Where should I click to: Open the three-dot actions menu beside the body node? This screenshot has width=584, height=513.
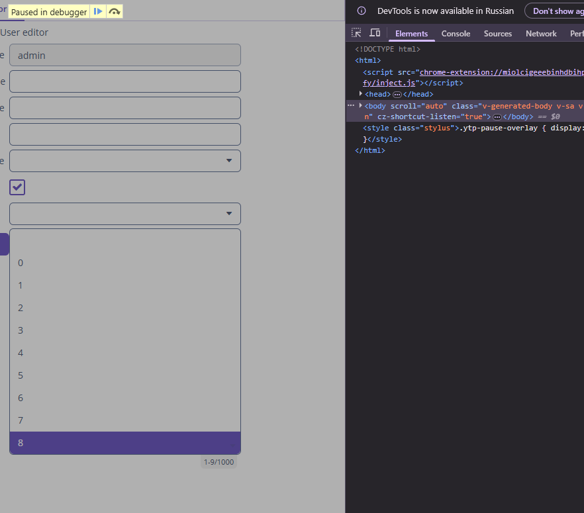pyautogui.click(x=351, y=106)
